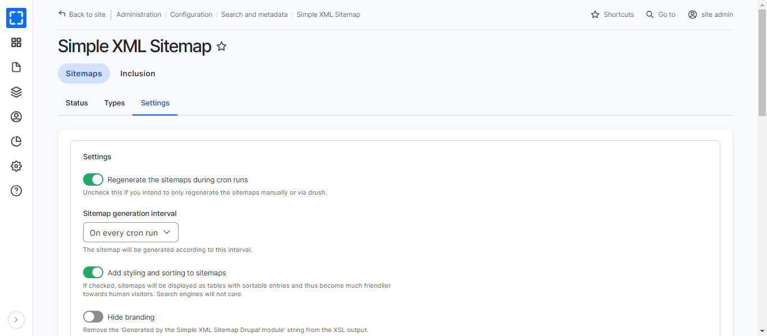Open the Dashboard grid icon in sidebar
Image resolution: width=767 pixels, height=336 pixels.
pos(16,43)
